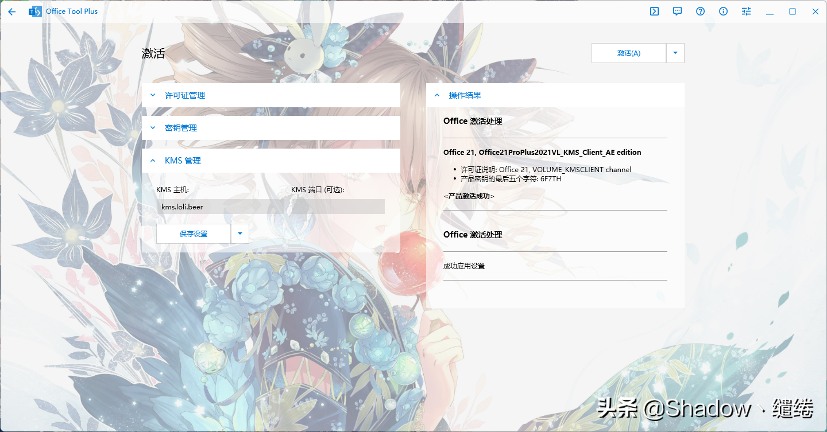This screenshot has width=827, height=432.
Task: Maximize the Office Tool Plus window
Action: coord(793,11)
